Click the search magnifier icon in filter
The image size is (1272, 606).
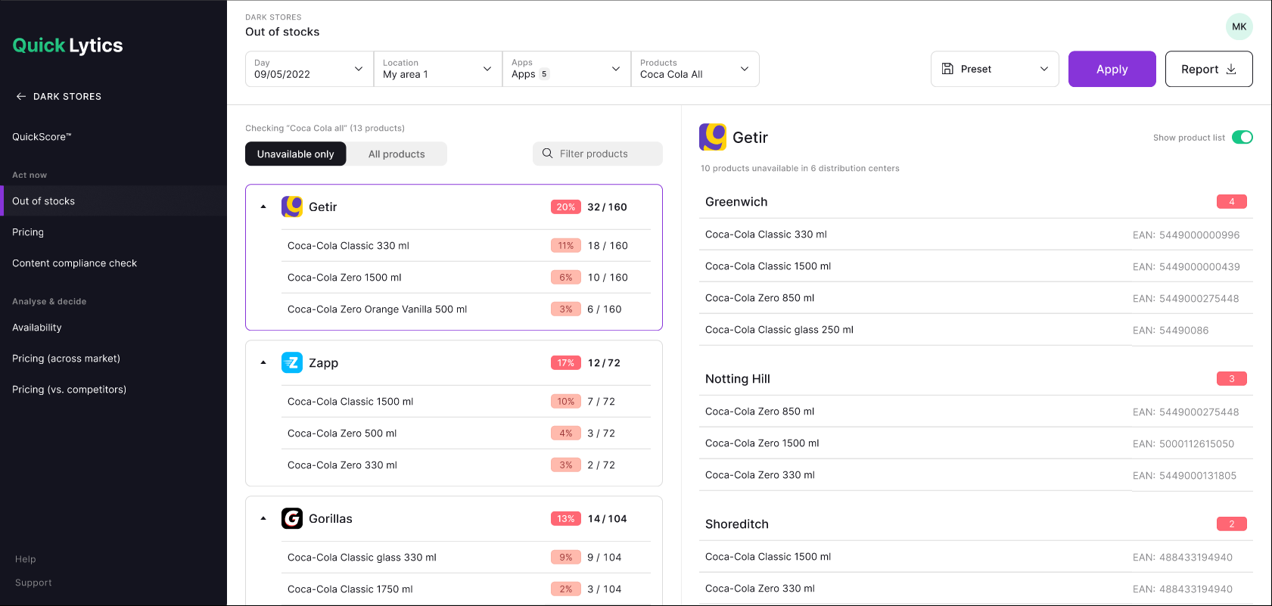coord(547,154)
